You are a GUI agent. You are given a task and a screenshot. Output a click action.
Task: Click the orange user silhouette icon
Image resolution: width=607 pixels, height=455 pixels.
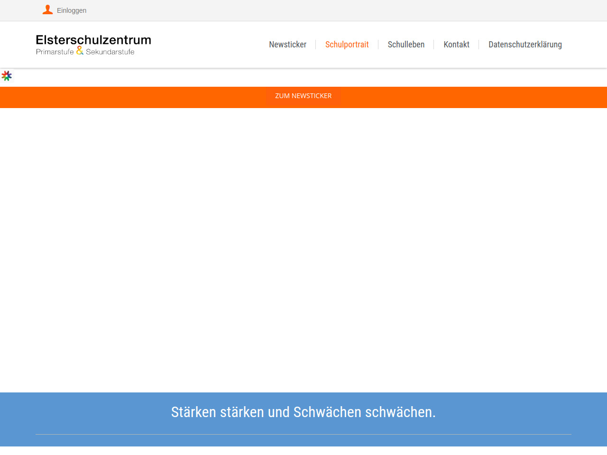pyautogui.click(x=47, y=10)
